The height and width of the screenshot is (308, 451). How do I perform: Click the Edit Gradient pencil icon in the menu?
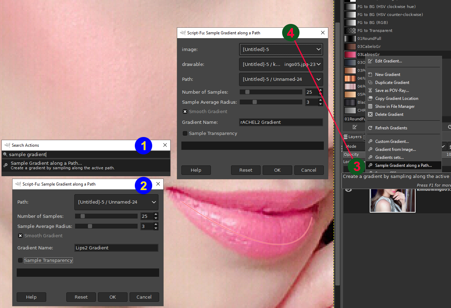[370, 61]
